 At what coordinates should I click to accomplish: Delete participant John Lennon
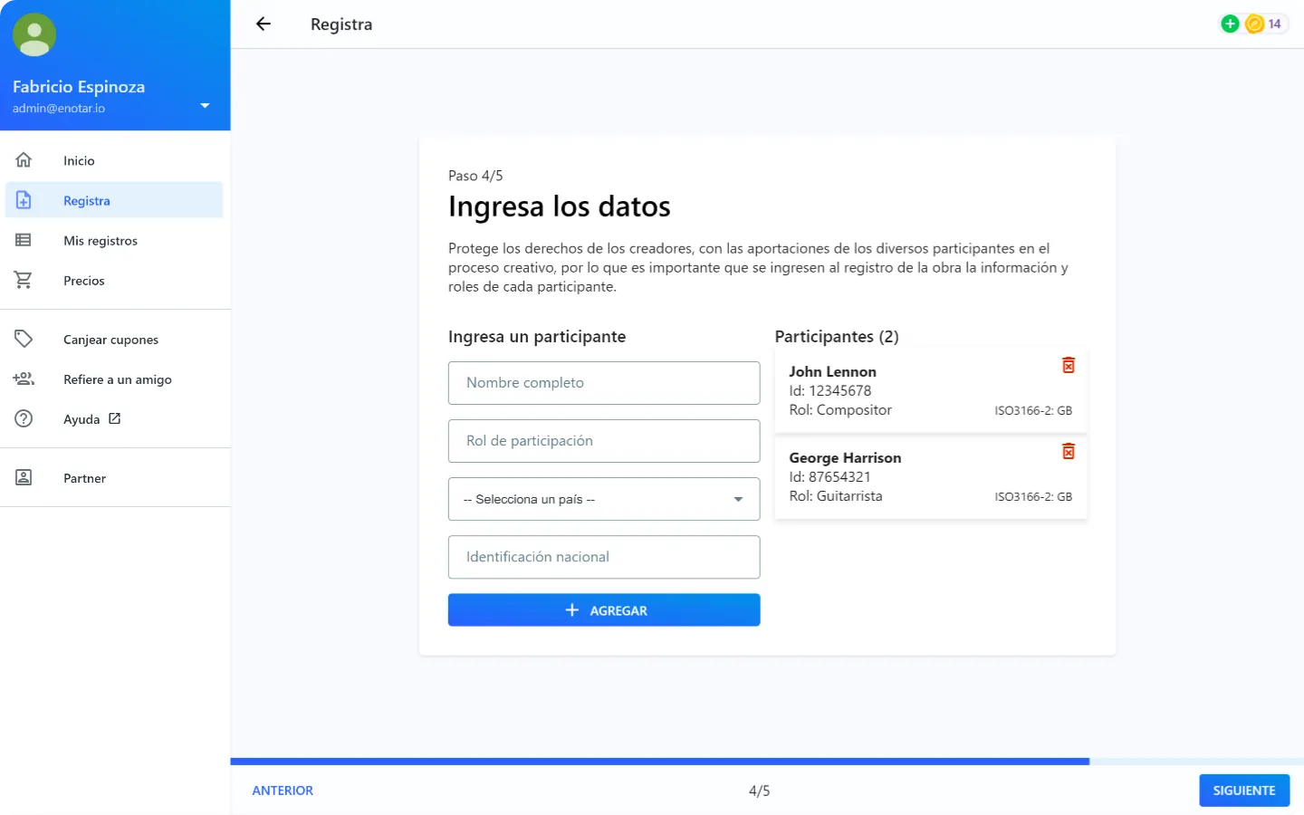coord(1069,365)
